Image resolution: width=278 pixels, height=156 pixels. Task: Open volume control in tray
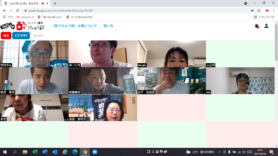click(x=244, y=152)
